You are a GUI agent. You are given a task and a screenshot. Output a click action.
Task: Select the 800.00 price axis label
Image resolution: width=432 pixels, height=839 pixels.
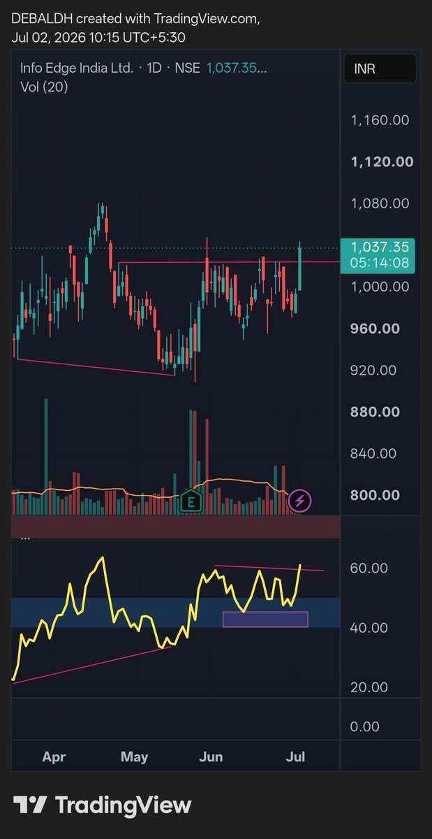point(375,495)
